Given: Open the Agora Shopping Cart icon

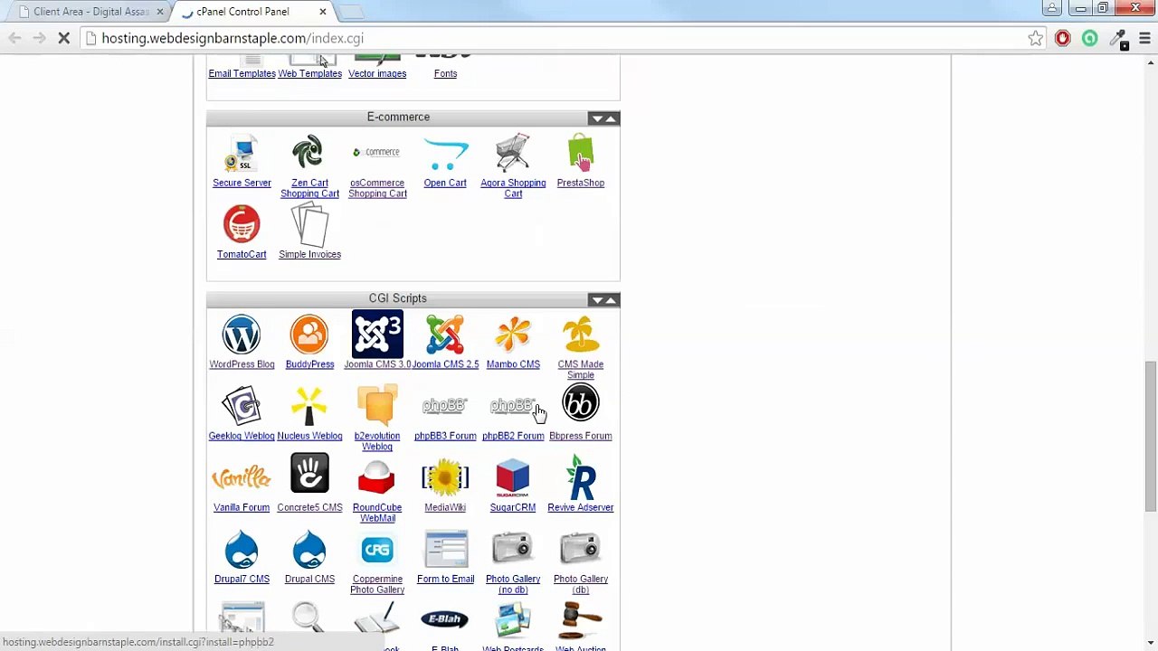Looking at the screenshot, I should pos(513,153).
